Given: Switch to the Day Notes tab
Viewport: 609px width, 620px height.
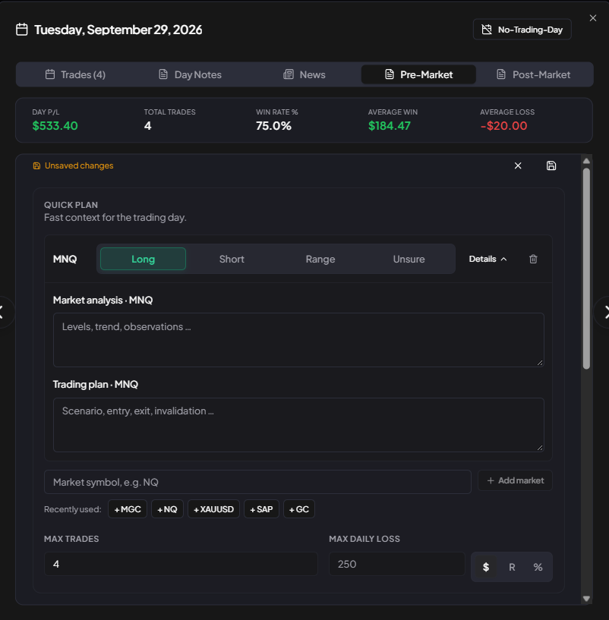Looking at the screenshot, I should (x=190, y=74).
